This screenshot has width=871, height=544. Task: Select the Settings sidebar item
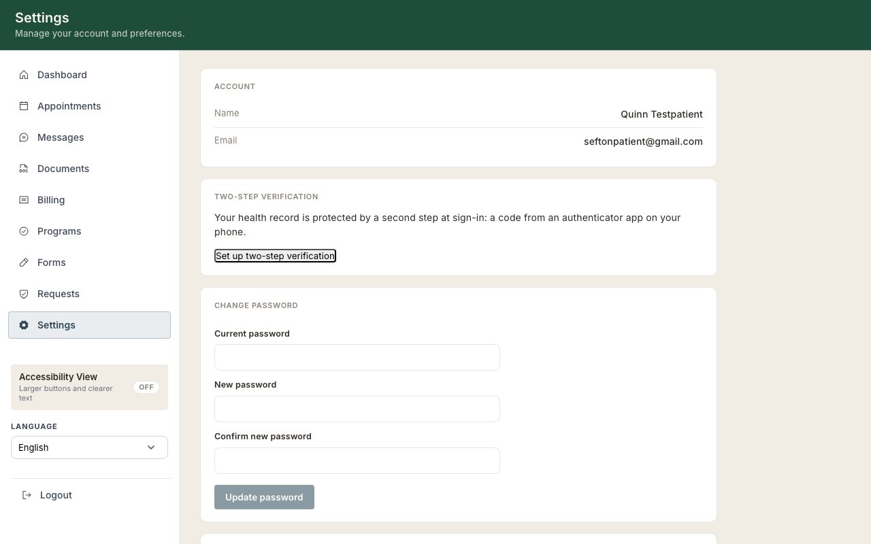coord(89,325)
